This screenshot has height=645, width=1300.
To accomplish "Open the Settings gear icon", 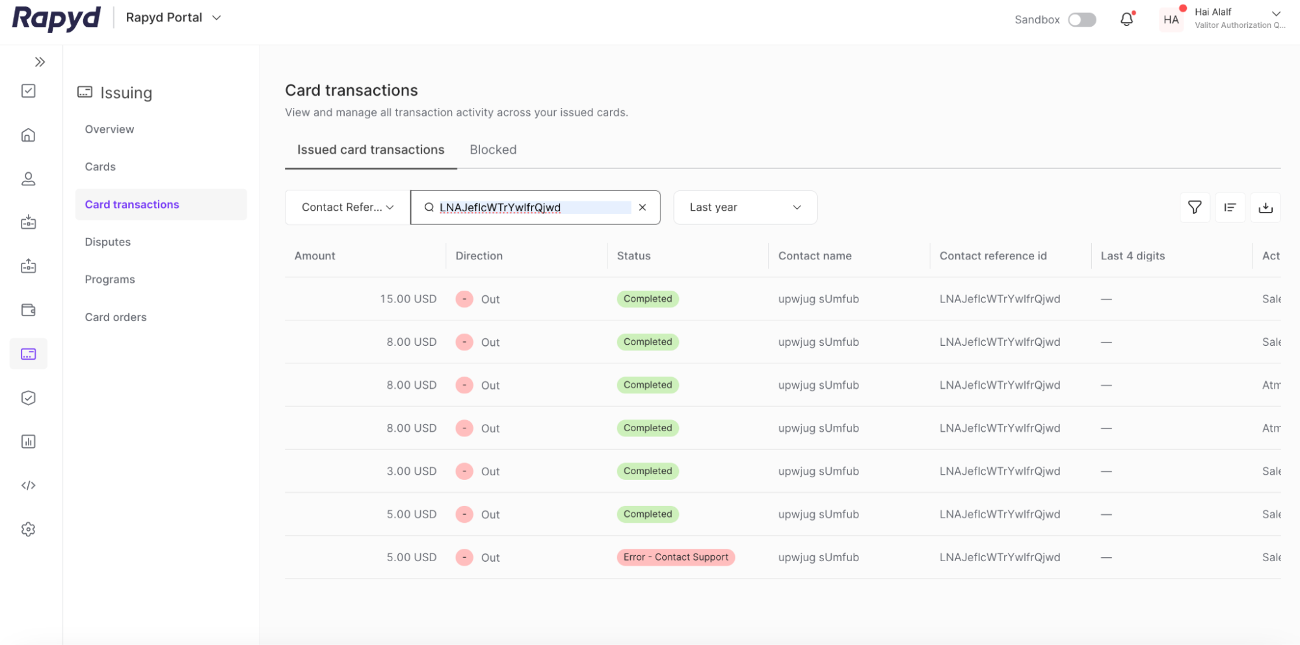I will (28, 529).
